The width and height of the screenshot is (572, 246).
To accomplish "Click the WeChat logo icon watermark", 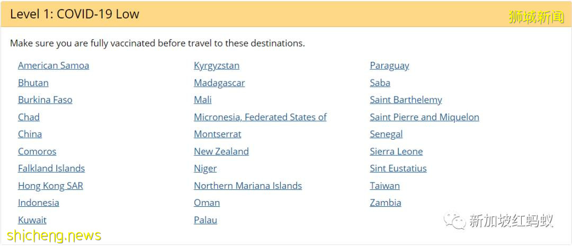I will point(455,221).
